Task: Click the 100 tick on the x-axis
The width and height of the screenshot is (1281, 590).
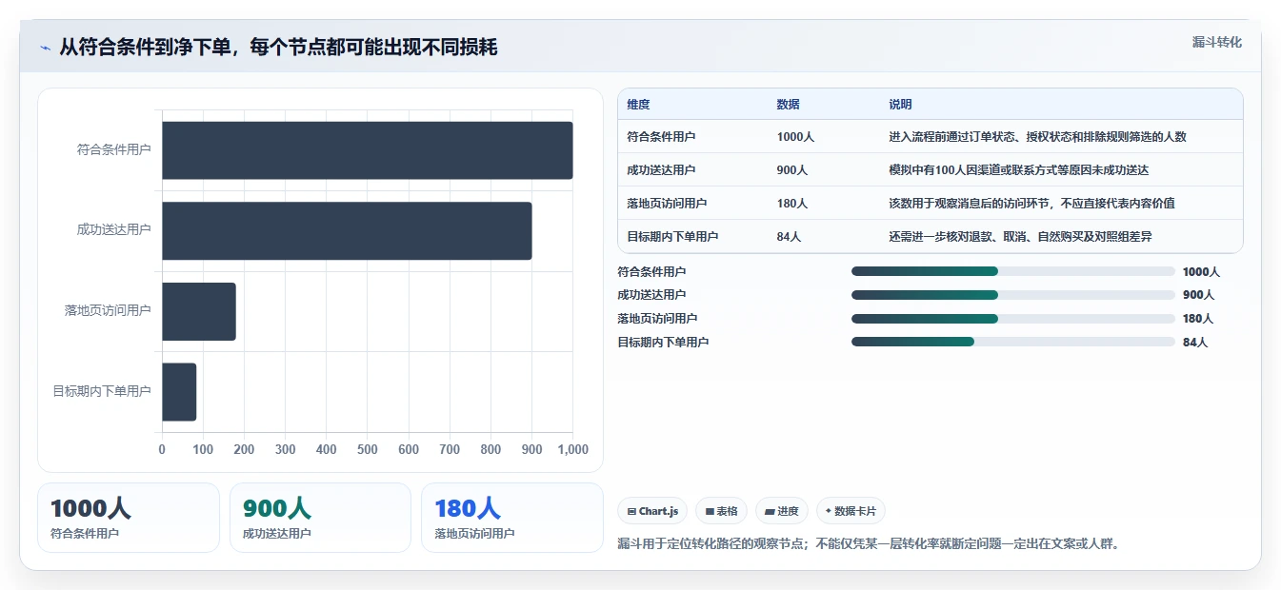Action: [x=203, y=450]
